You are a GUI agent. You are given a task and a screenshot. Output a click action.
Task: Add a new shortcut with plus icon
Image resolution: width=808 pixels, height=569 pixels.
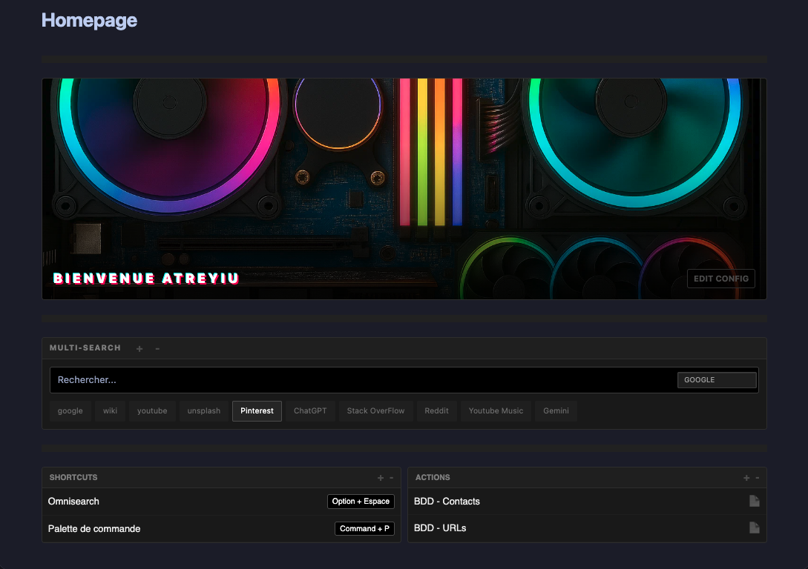coord(381,478)
